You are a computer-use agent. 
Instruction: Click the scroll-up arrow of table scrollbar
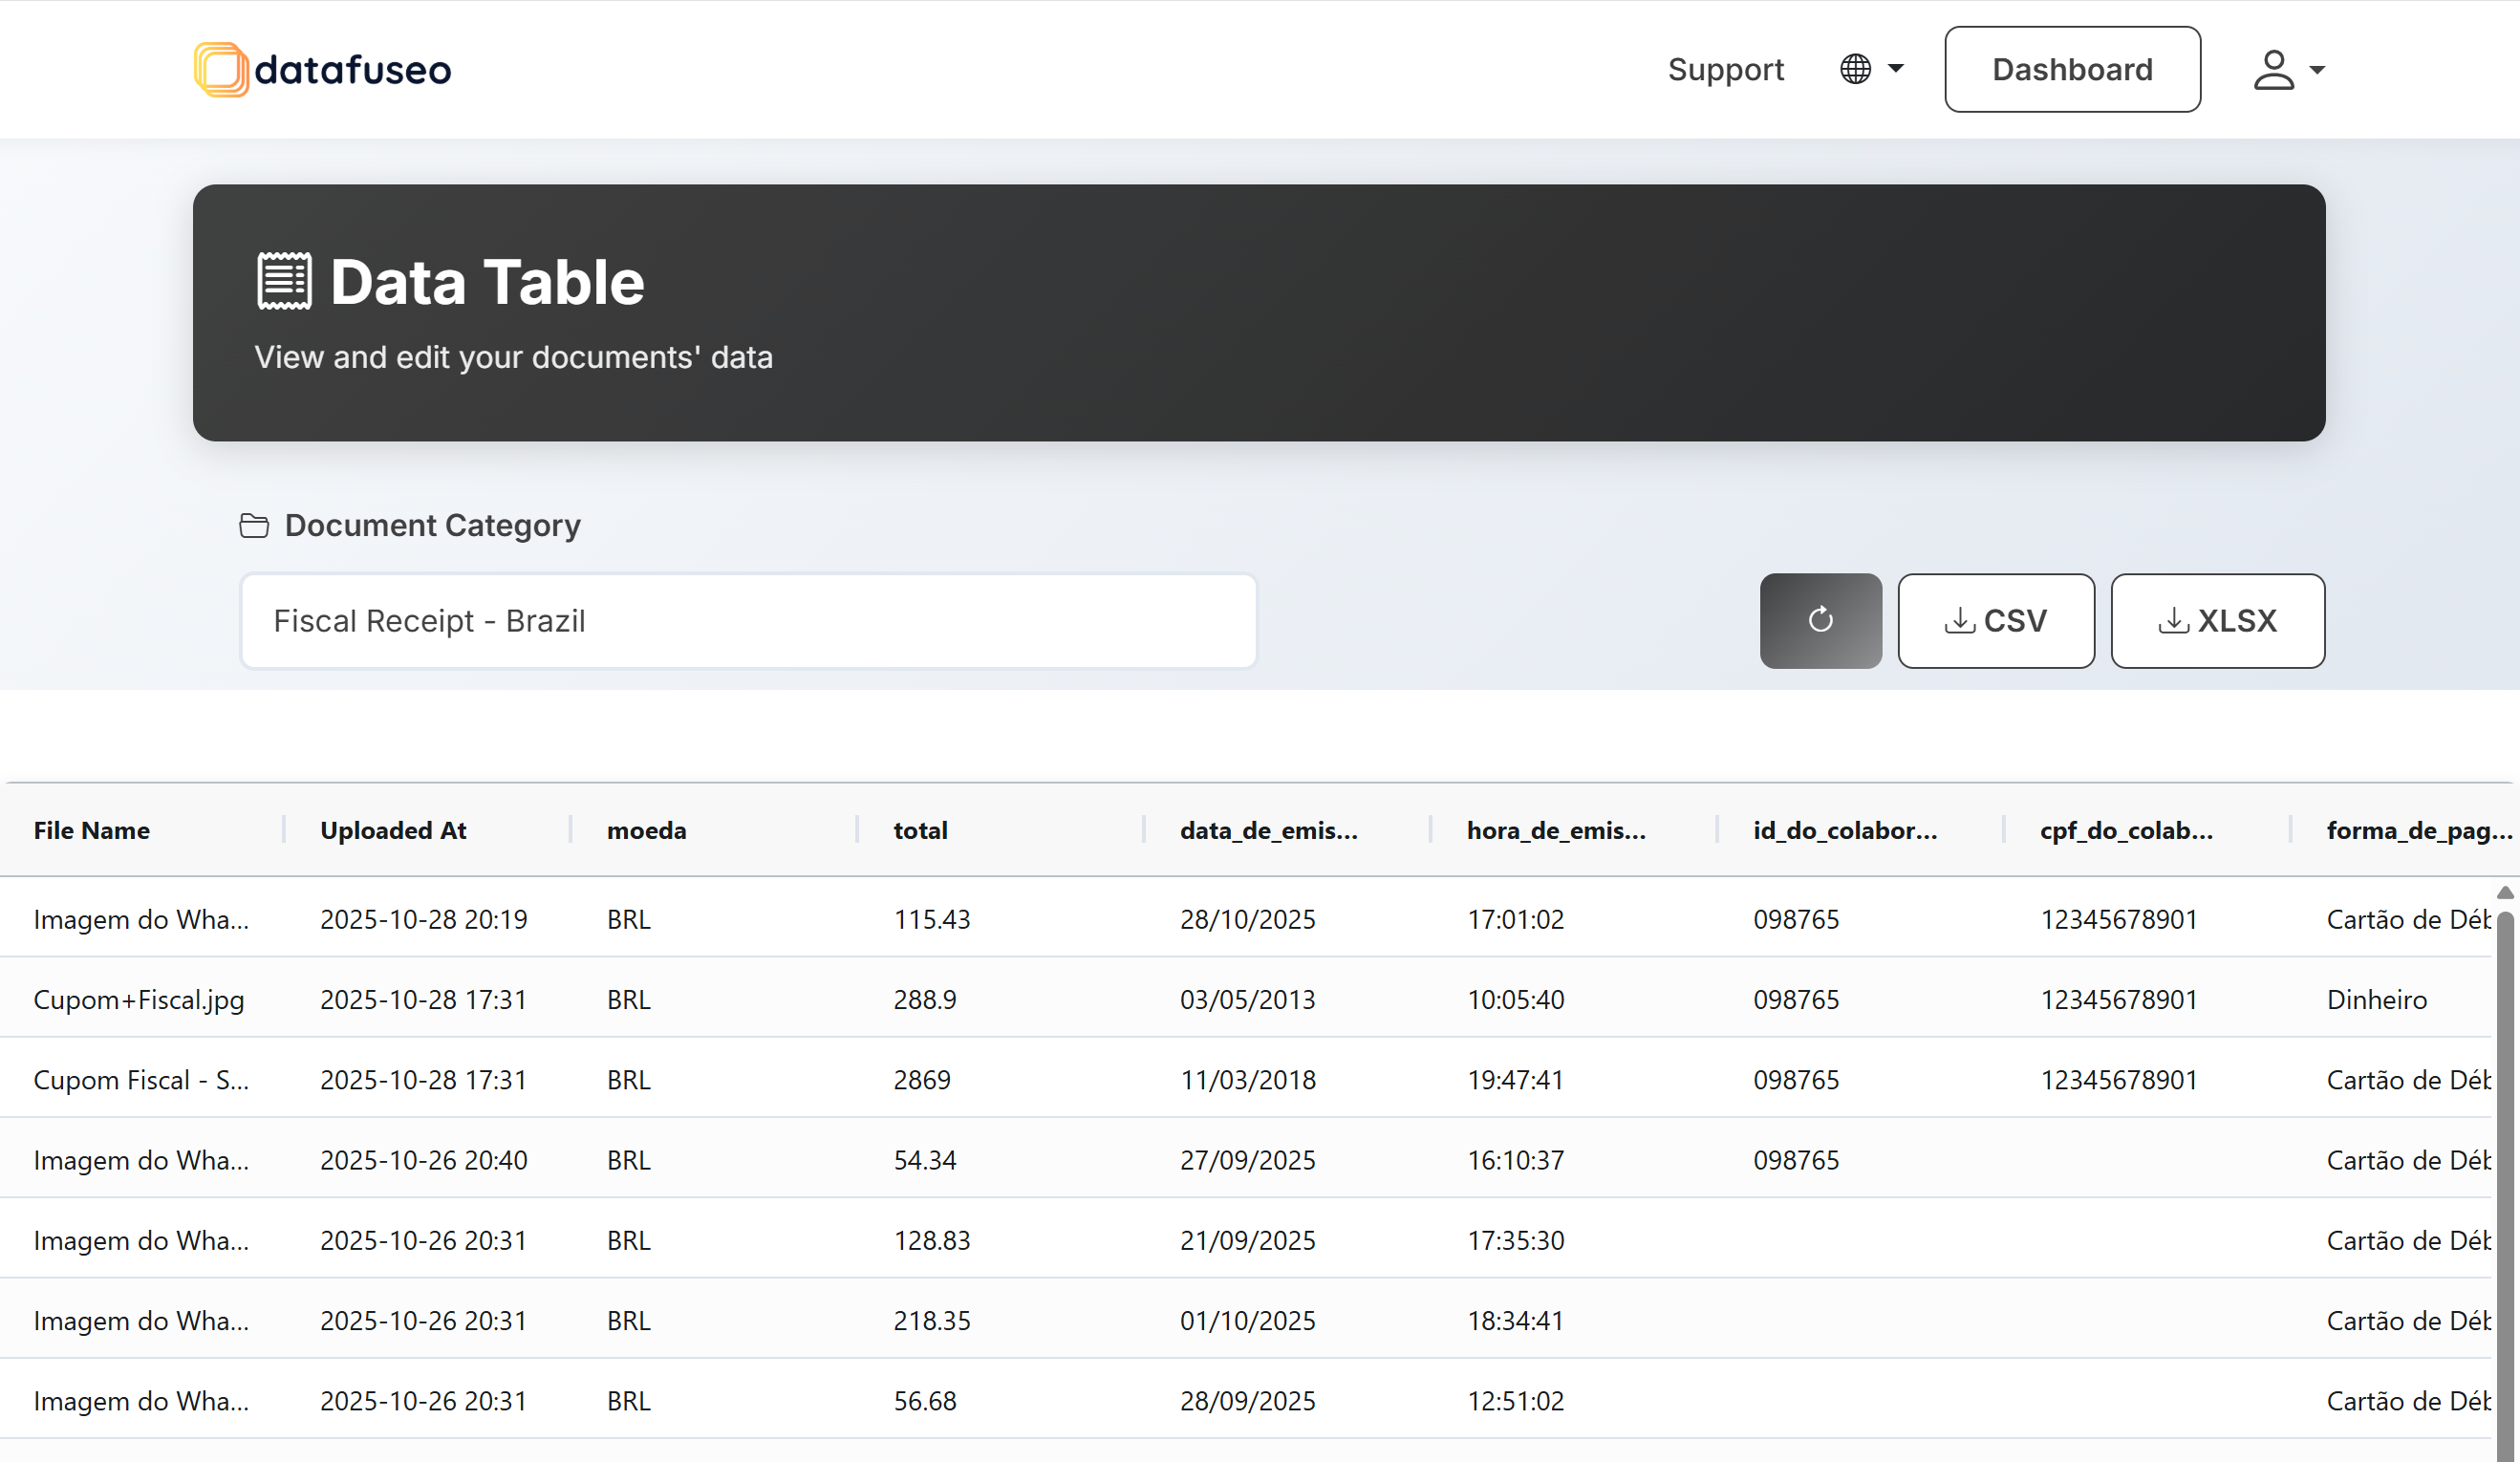pos(2505,892)
